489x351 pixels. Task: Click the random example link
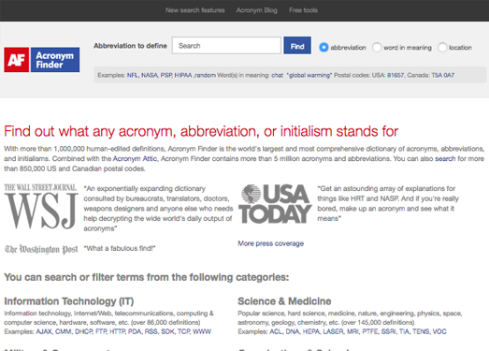pyautogui.click(x=206, y=75)
